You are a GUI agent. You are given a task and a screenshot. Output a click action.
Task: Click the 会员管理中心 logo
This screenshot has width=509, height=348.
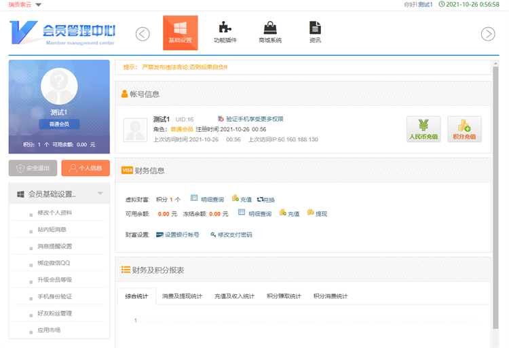[x=62, y=33]
